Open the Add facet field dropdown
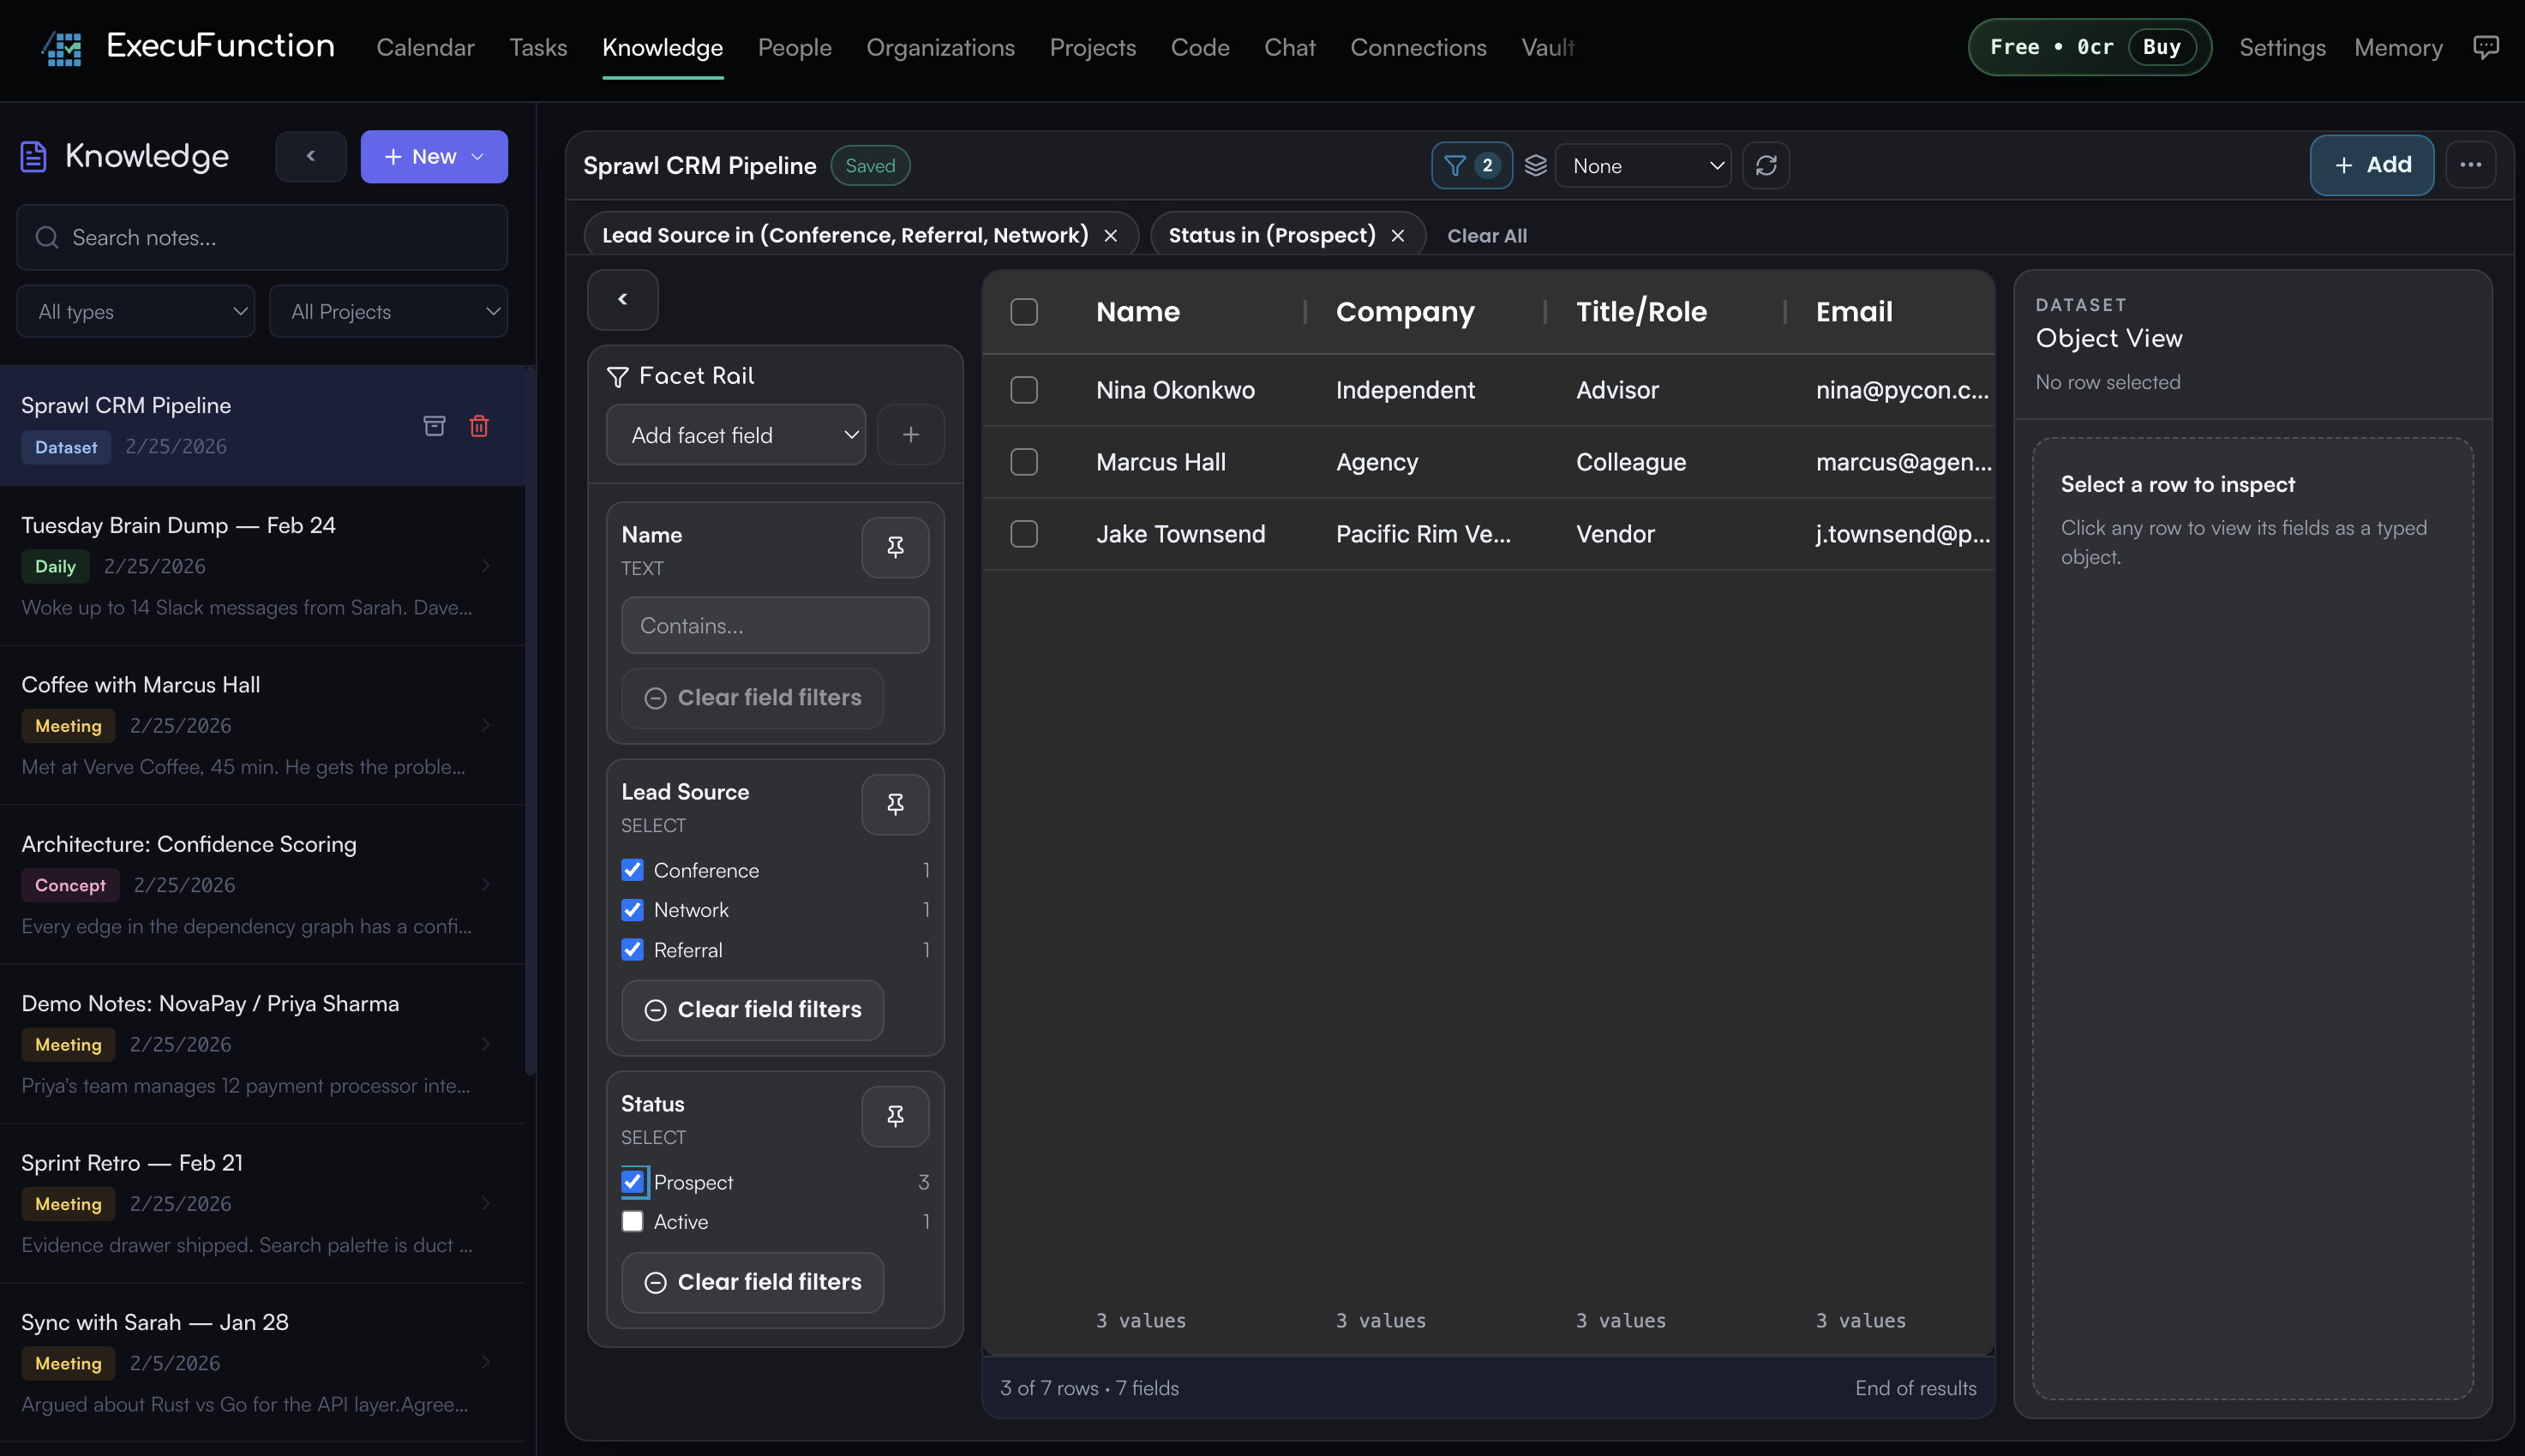The image size is (2525, 1456). click(736, 434)
